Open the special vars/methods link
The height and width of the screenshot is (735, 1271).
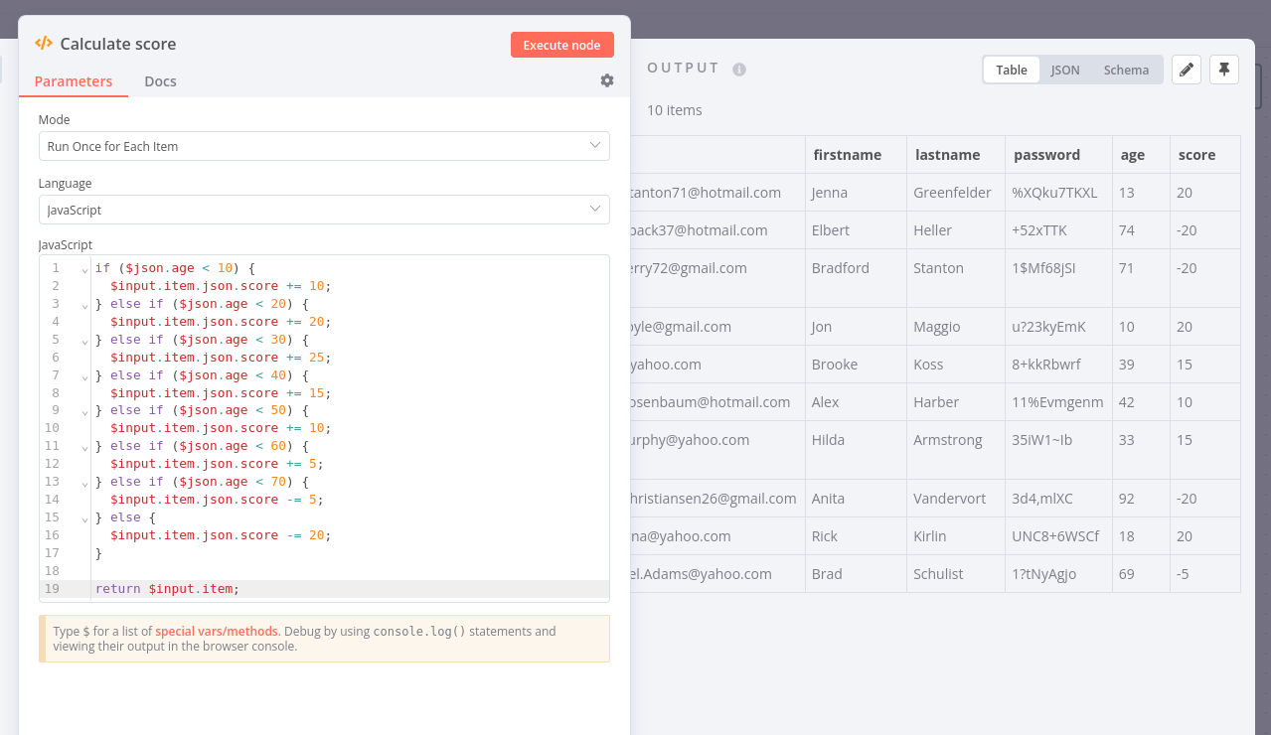click(218, 631)
